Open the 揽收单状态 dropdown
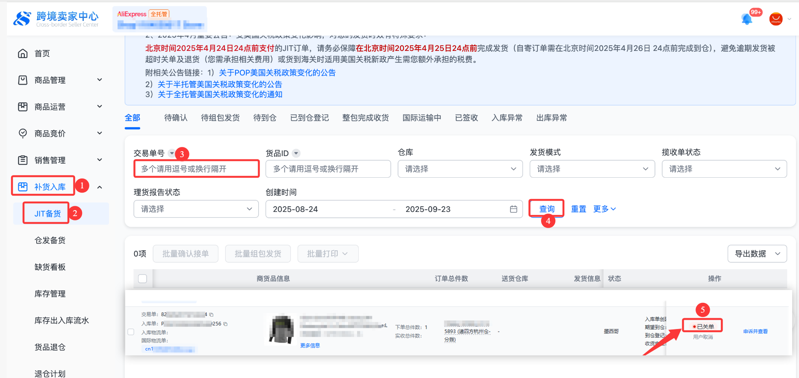Image resolution: width=799 pixels, height=378 pixels. click(724, 169)
